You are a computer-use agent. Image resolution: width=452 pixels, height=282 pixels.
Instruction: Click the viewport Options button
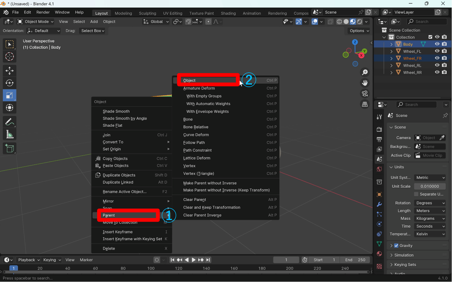(x=359, y=31)
